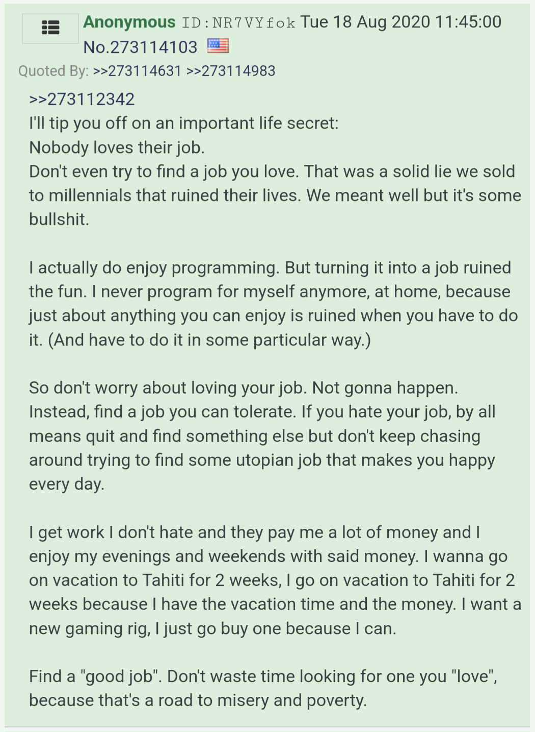Click the phrase "new gaming rig"
The image size is (535, 732).
pos(89,629)
